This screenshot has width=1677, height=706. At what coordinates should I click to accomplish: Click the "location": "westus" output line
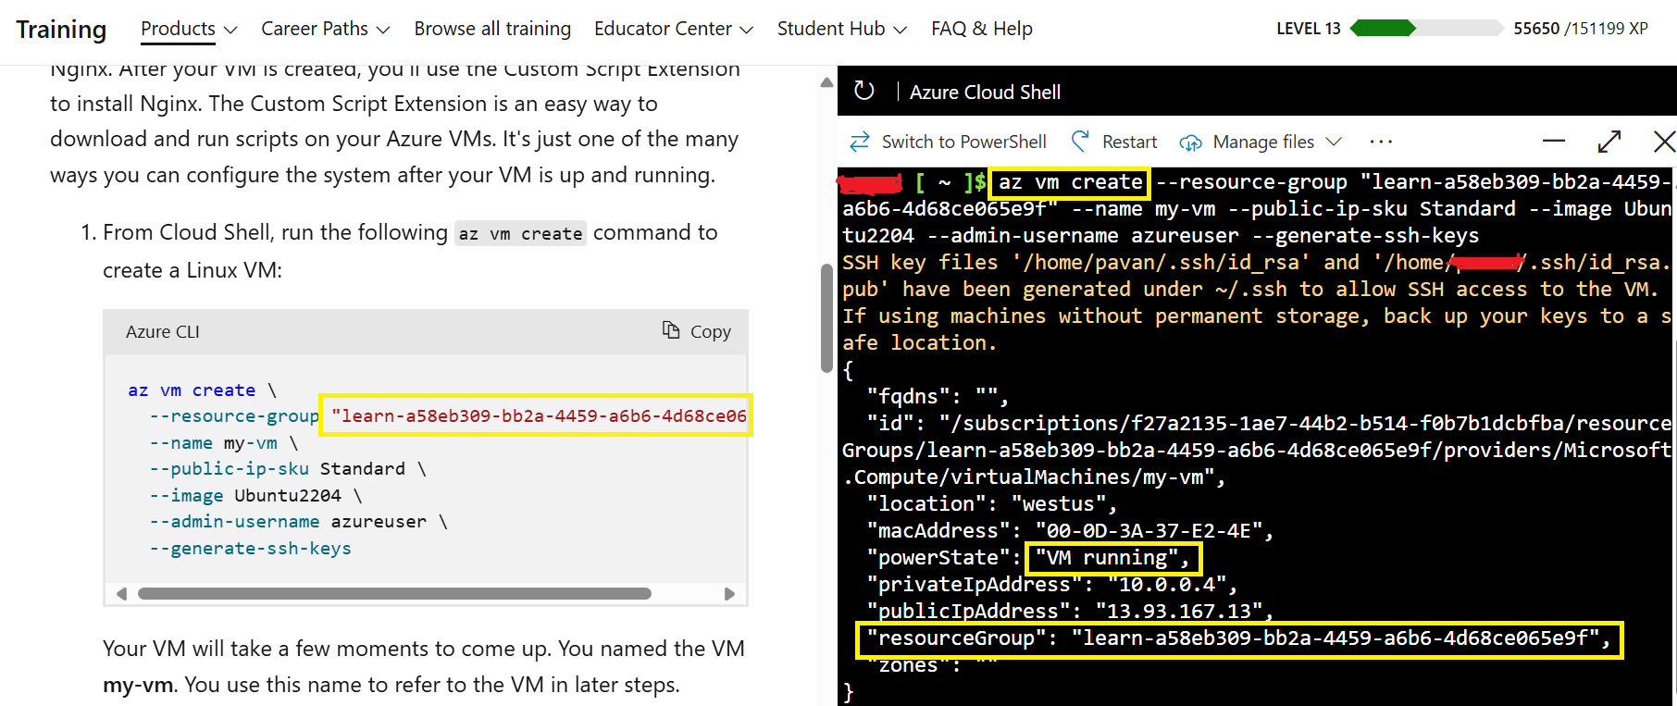992,504
